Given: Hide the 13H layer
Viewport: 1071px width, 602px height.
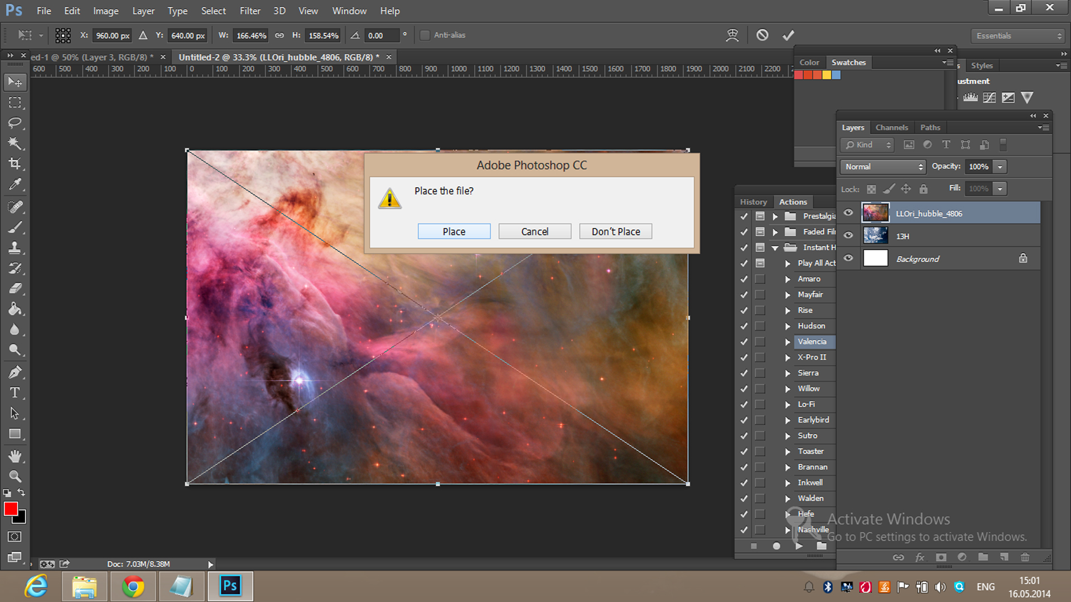Looking at the screenshot, I should tap(848, 235).
